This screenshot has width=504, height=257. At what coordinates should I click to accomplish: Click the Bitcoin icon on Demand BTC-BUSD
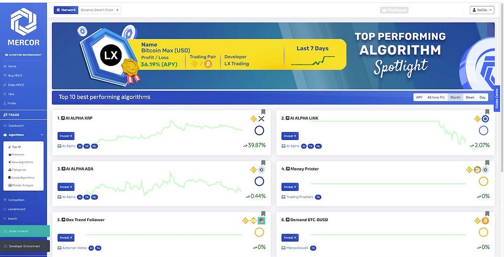(485, 221)
